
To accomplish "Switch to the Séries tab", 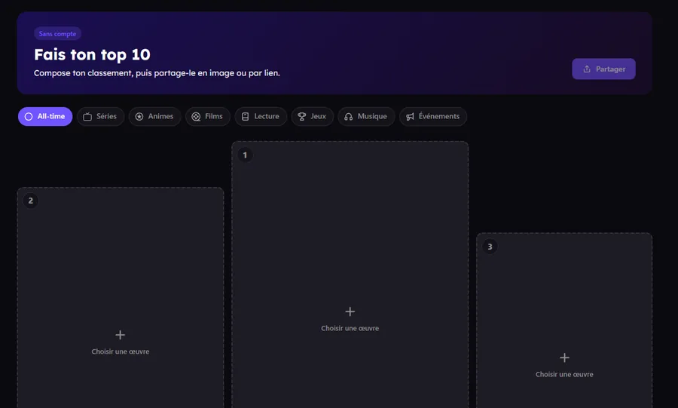I will [x=100, y=116].
